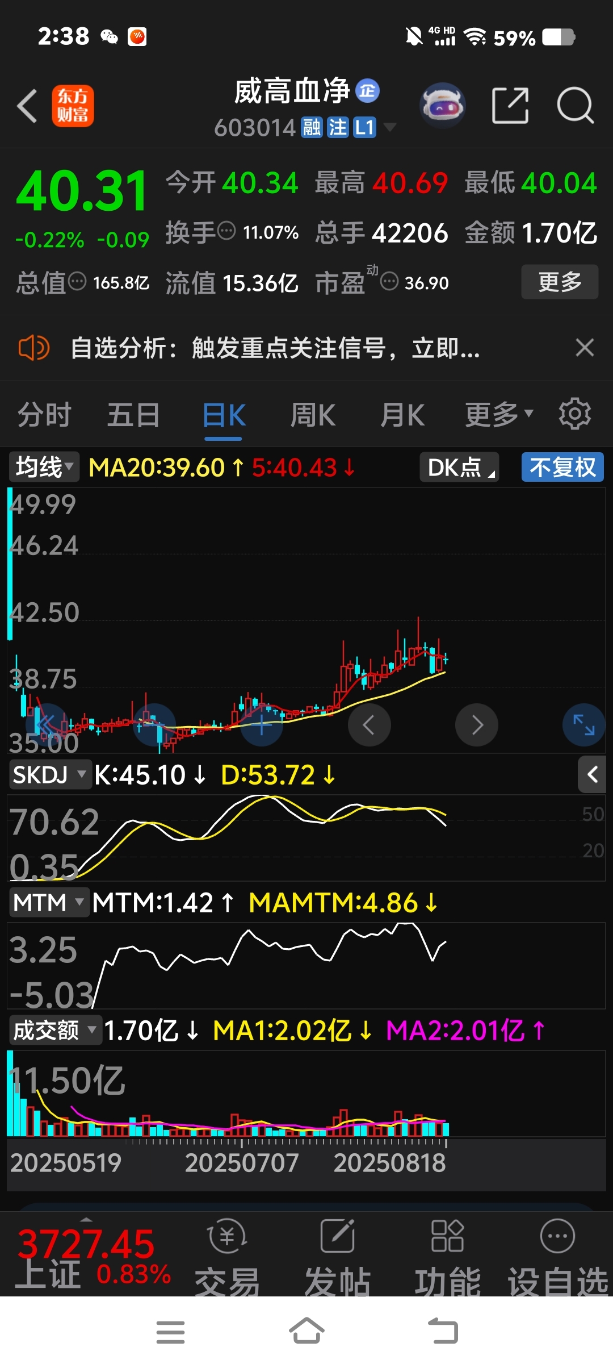The width and height of the screenshot is (613, 1368).
Task: Switch to the 五日 tab
Action: pyautogui.click(x=133, y=415)
